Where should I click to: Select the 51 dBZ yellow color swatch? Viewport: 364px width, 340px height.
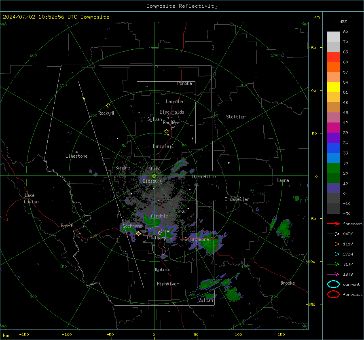[x=333, y=87]
